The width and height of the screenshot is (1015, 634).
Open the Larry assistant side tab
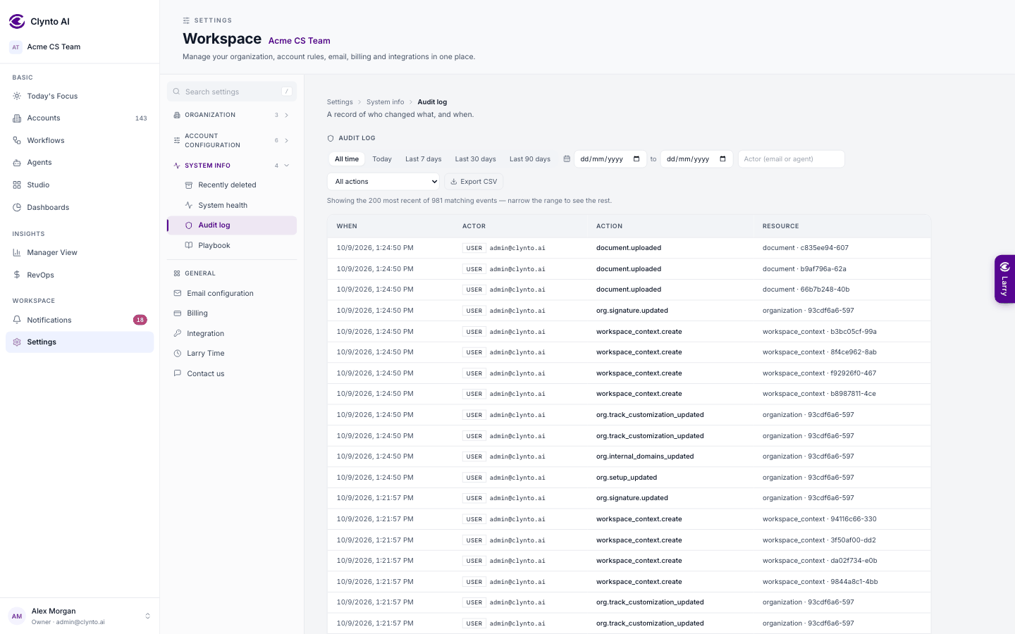1004,279
